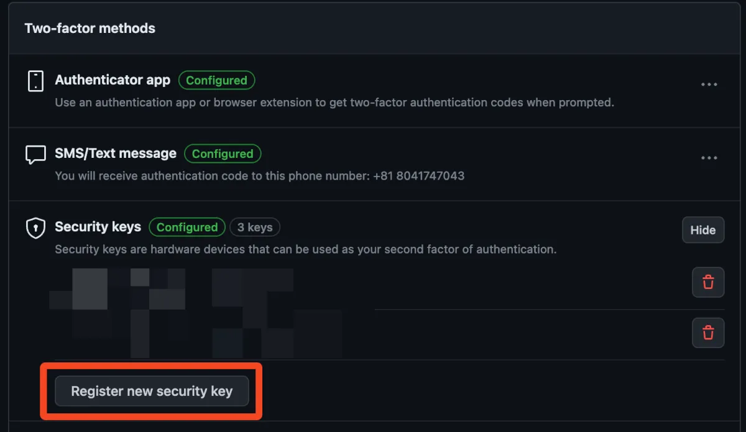Delete the second security key via trash icon
The height and width of the screenshot is (432, 746).
click(x=708, y=333)
